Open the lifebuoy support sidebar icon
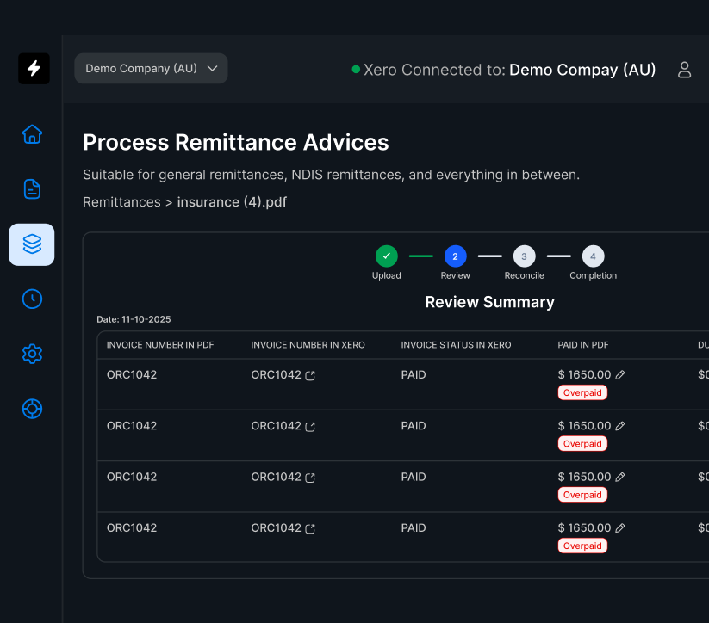The height and width of the screenshot is (623, 709). click(32, 409)
